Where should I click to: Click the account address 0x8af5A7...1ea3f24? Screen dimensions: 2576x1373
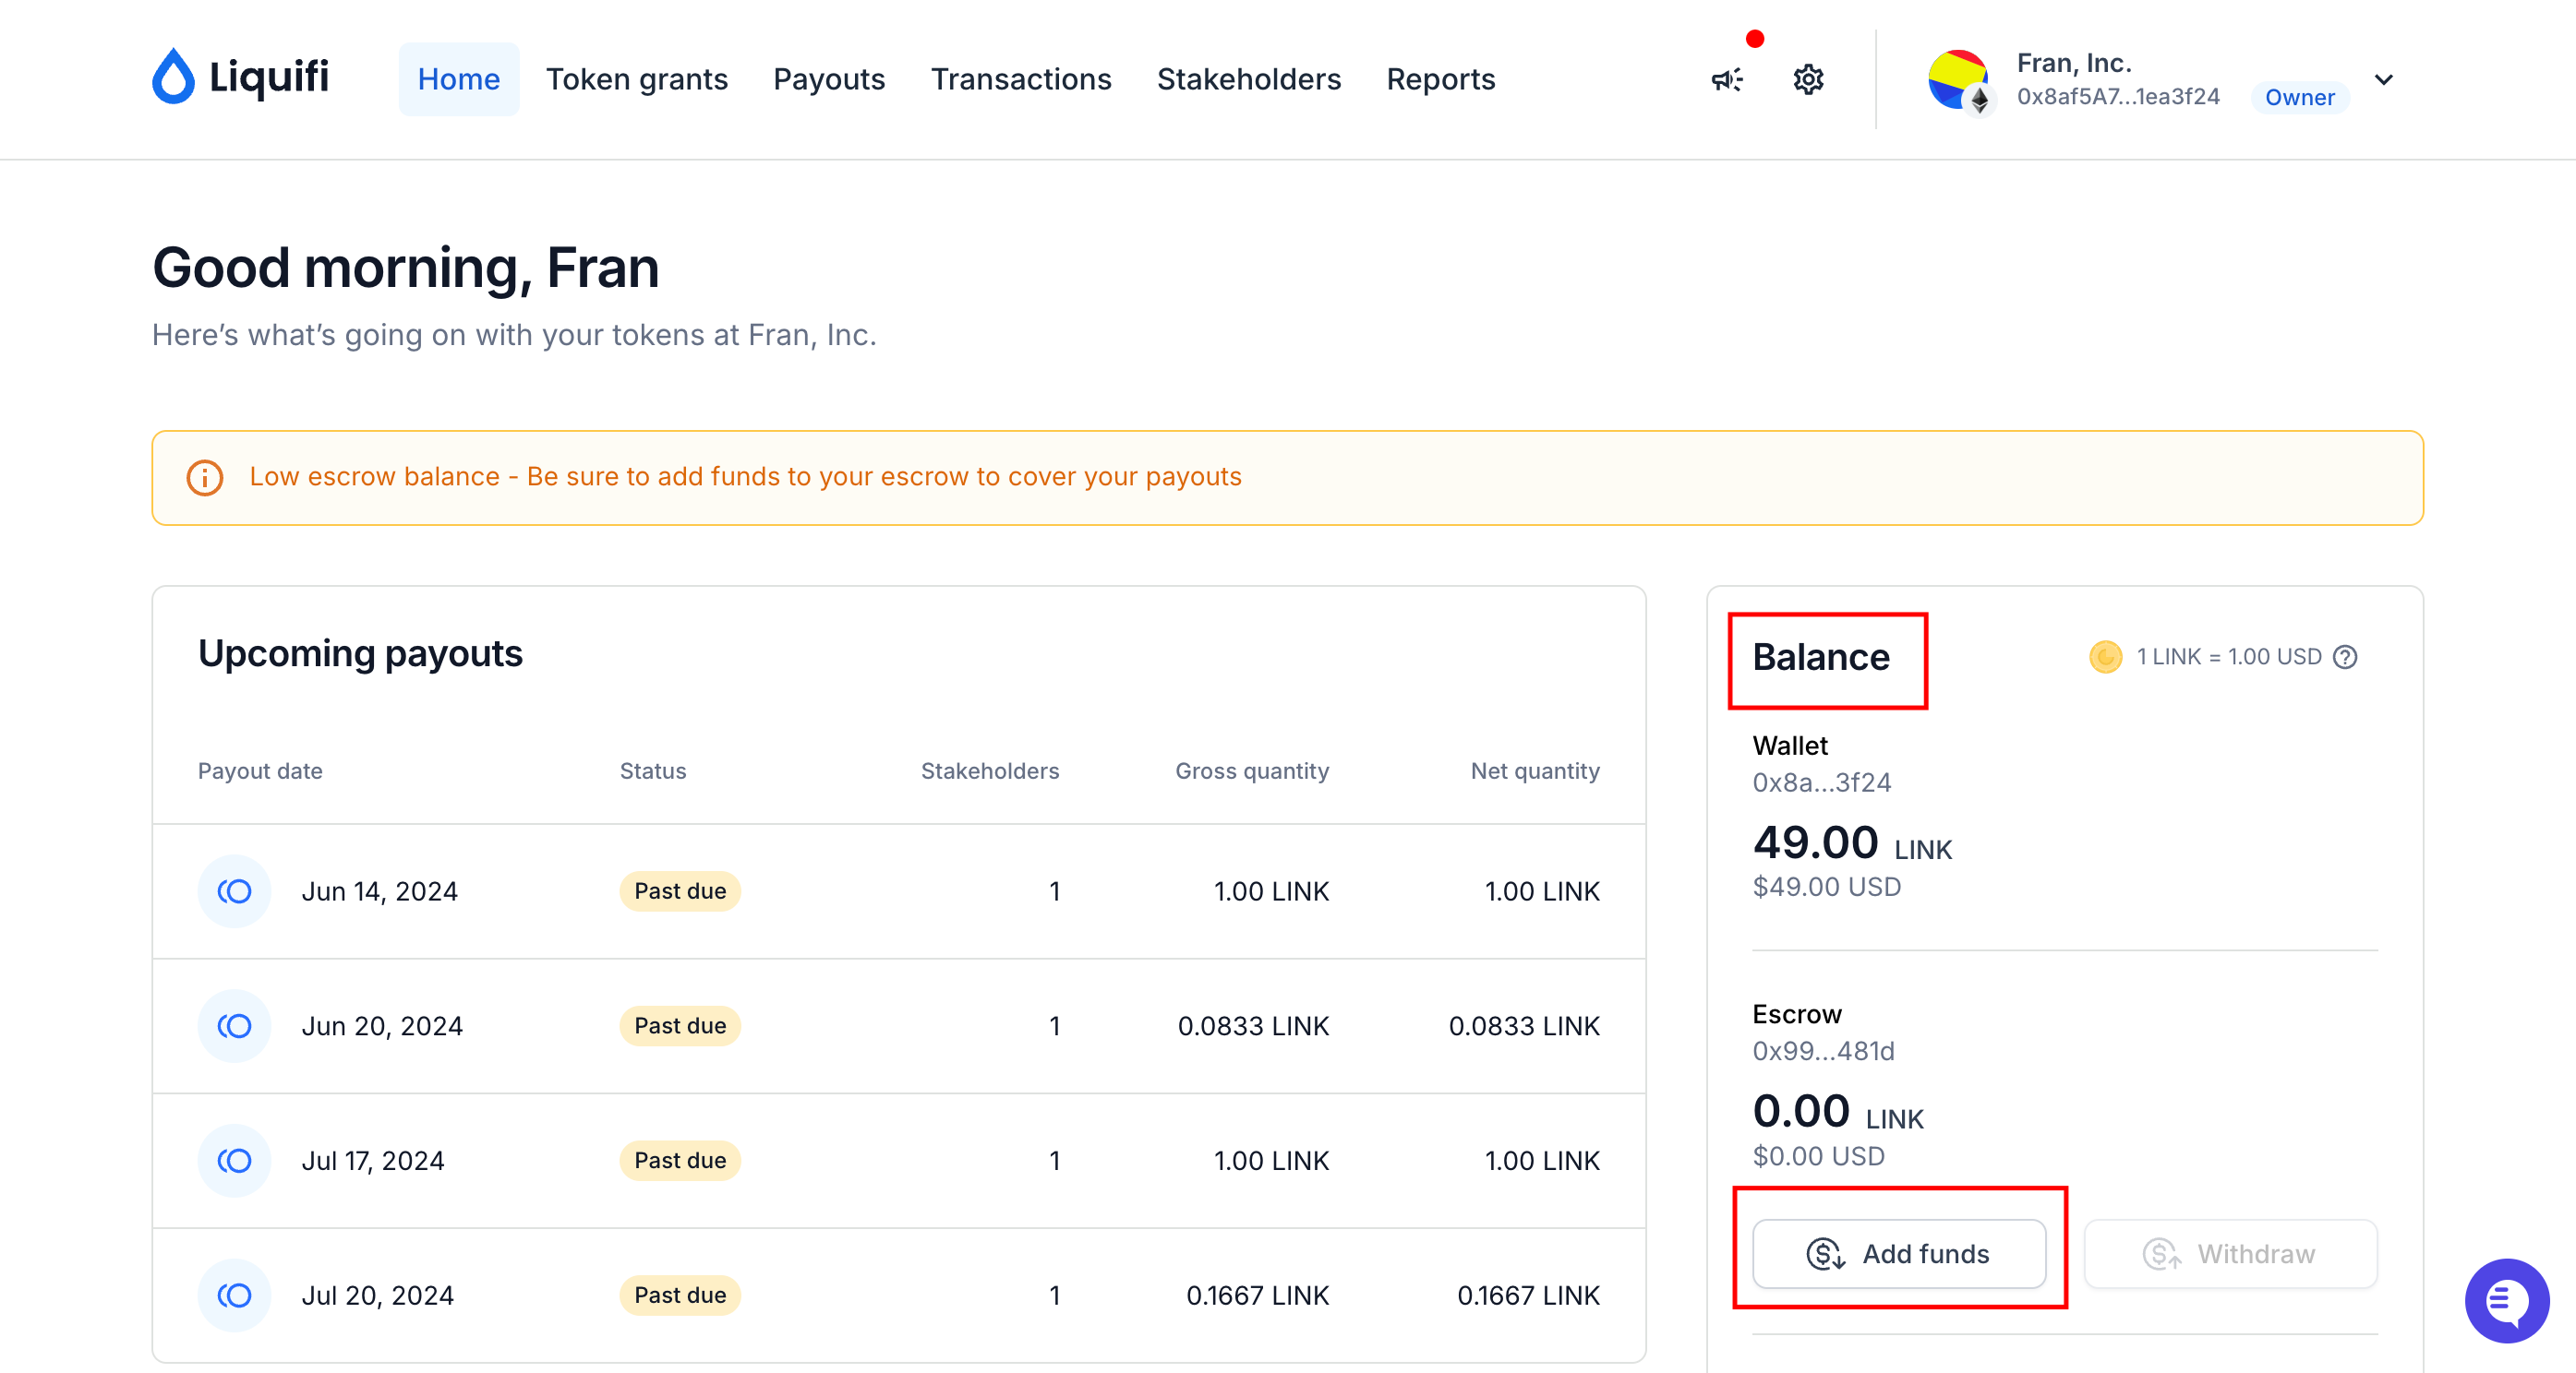coord(2118,97)
